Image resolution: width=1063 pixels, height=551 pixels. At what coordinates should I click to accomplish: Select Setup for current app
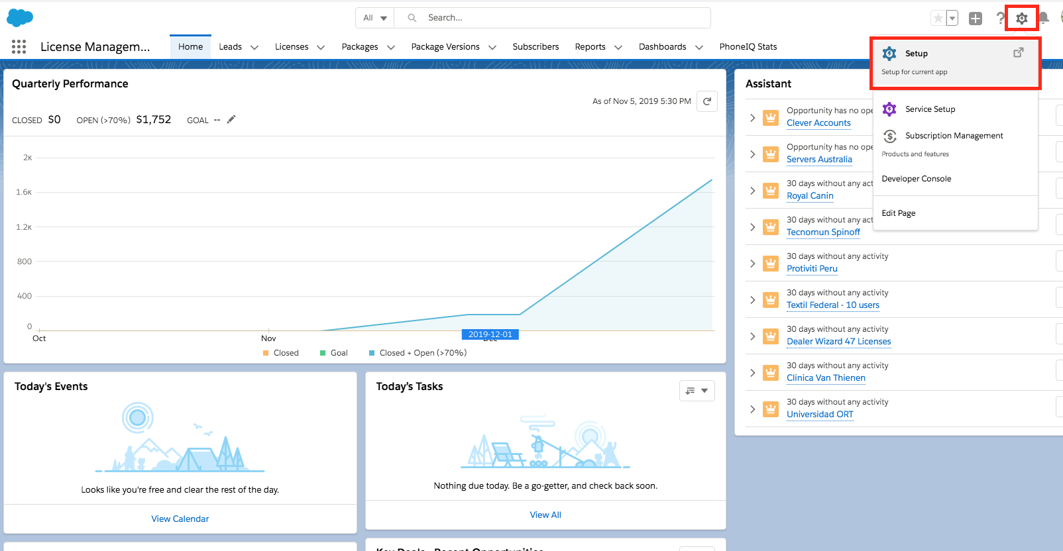pyautogui.click(x=955, y=62)
